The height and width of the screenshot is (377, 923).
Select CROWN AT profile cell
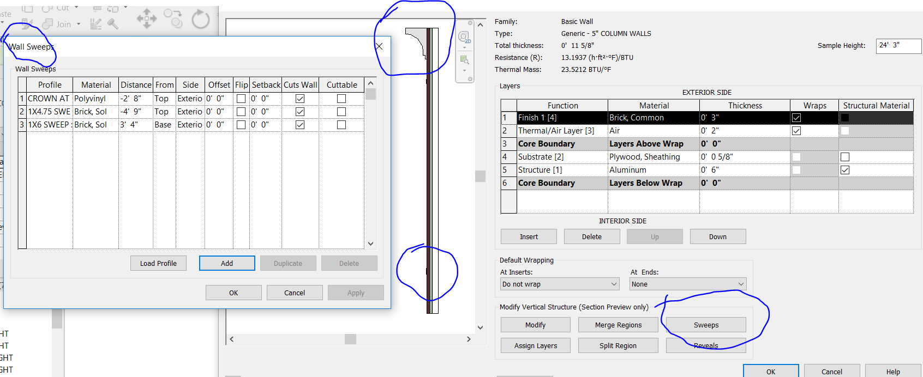(x=50, y=99)
